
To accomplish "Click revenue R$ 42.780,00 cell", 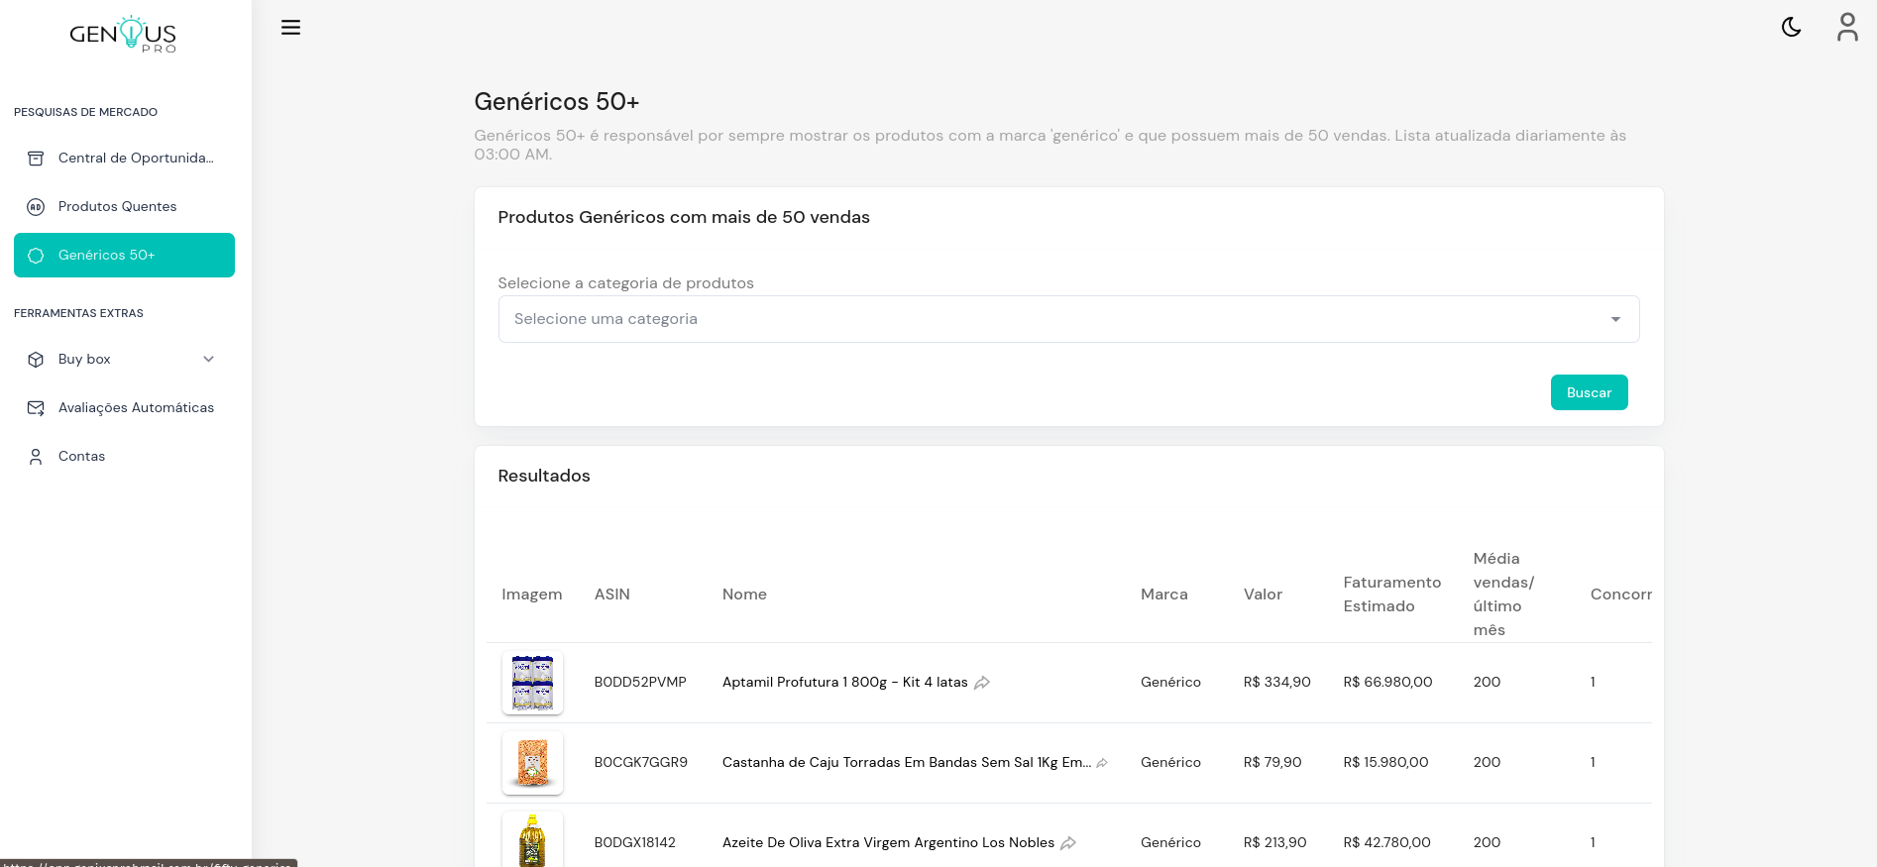I will click(x=1386, y=843).
